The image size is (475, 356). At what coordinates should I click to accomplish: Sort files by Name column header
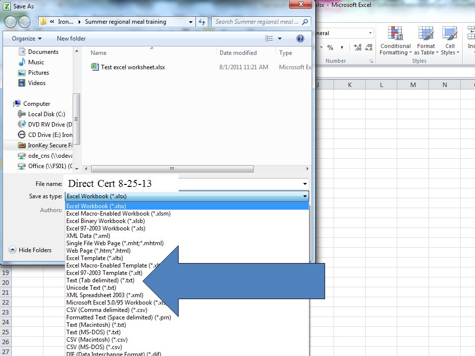pos(98,53)
